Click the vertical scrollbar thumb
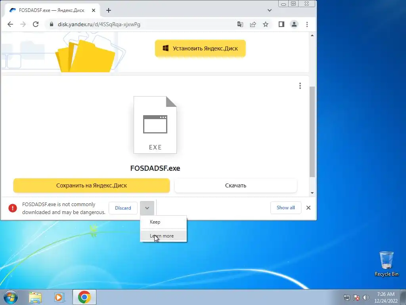406x305 pixels. pos(312,132)
